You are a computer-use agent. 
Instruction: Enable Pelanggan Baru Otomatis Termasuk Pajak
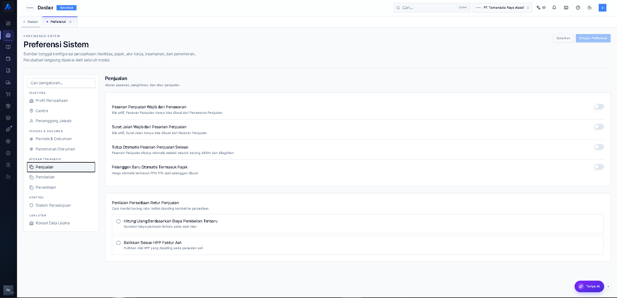click(599, 167)
